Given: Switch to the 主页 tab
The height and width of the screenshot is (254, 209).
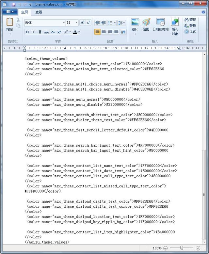Looking at the screenshot, I should coord(24,12).
